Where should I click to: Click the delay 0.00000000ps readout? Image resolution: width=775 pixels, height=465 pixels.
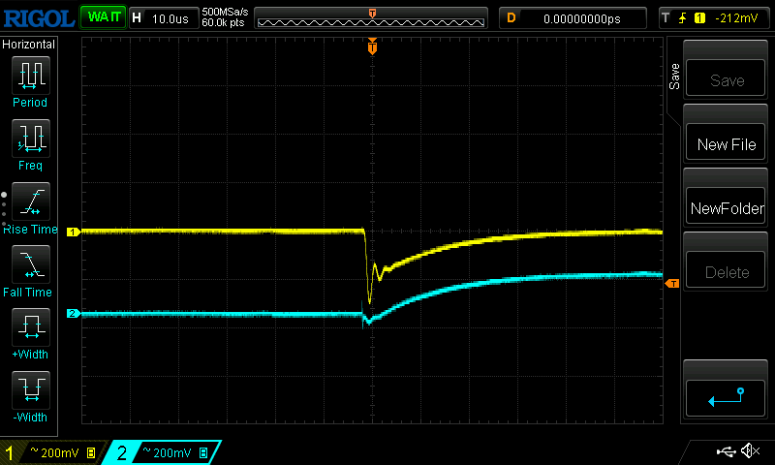[x=582, y=18]
